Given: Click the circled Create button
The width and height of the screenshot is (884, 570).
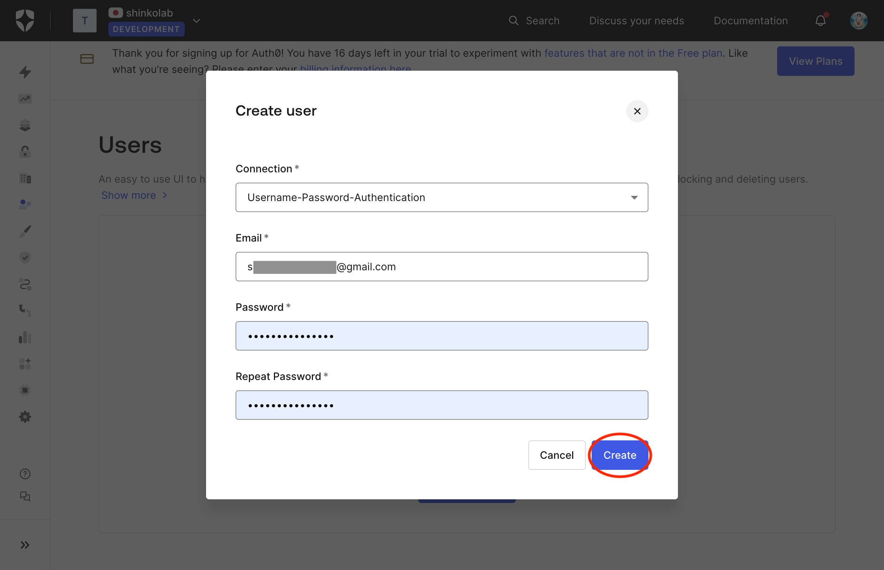Looking at the screenshot, I should [x=619, y=455].
